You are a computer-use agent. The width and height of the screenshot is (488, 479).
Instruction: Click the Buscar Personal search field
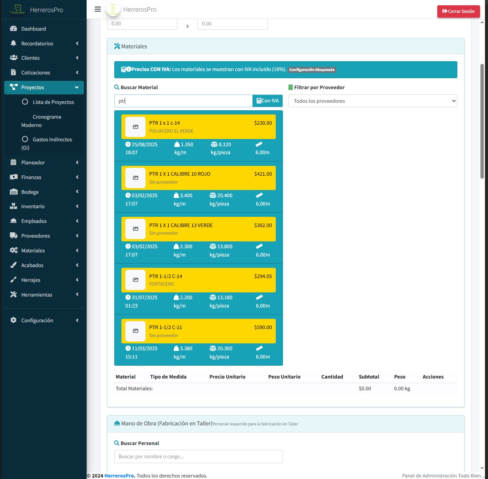[198, 456]
